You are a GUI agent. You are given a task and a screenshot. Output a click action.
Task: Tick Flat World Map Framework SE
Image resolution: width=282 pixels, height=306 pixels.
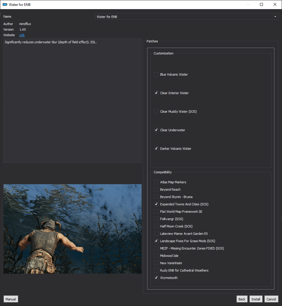(156, 212)
